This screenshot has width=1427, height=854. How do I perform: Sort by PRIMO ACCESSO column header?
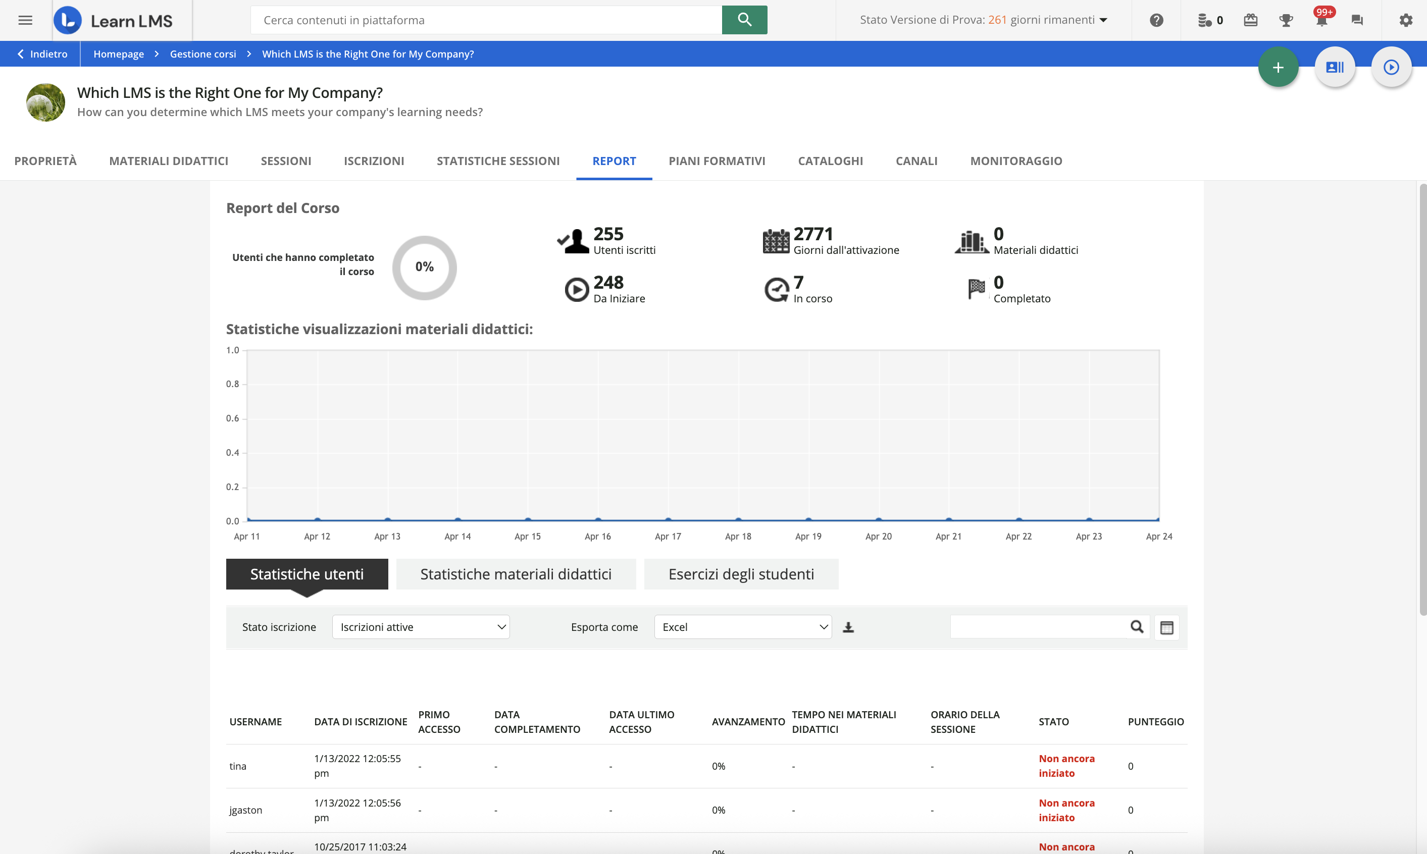point(439,722)
